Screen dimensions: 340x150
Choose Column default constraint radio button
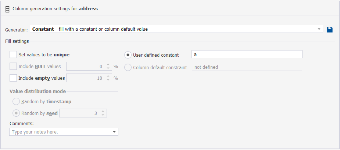pos(128,67)
